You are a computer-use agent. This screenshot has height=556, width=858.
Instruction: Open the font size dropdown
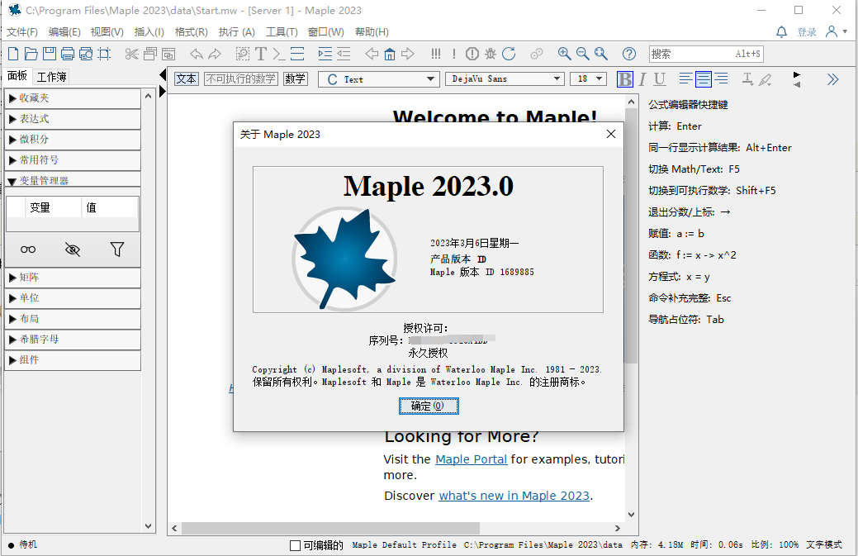[x=588, y=78]
